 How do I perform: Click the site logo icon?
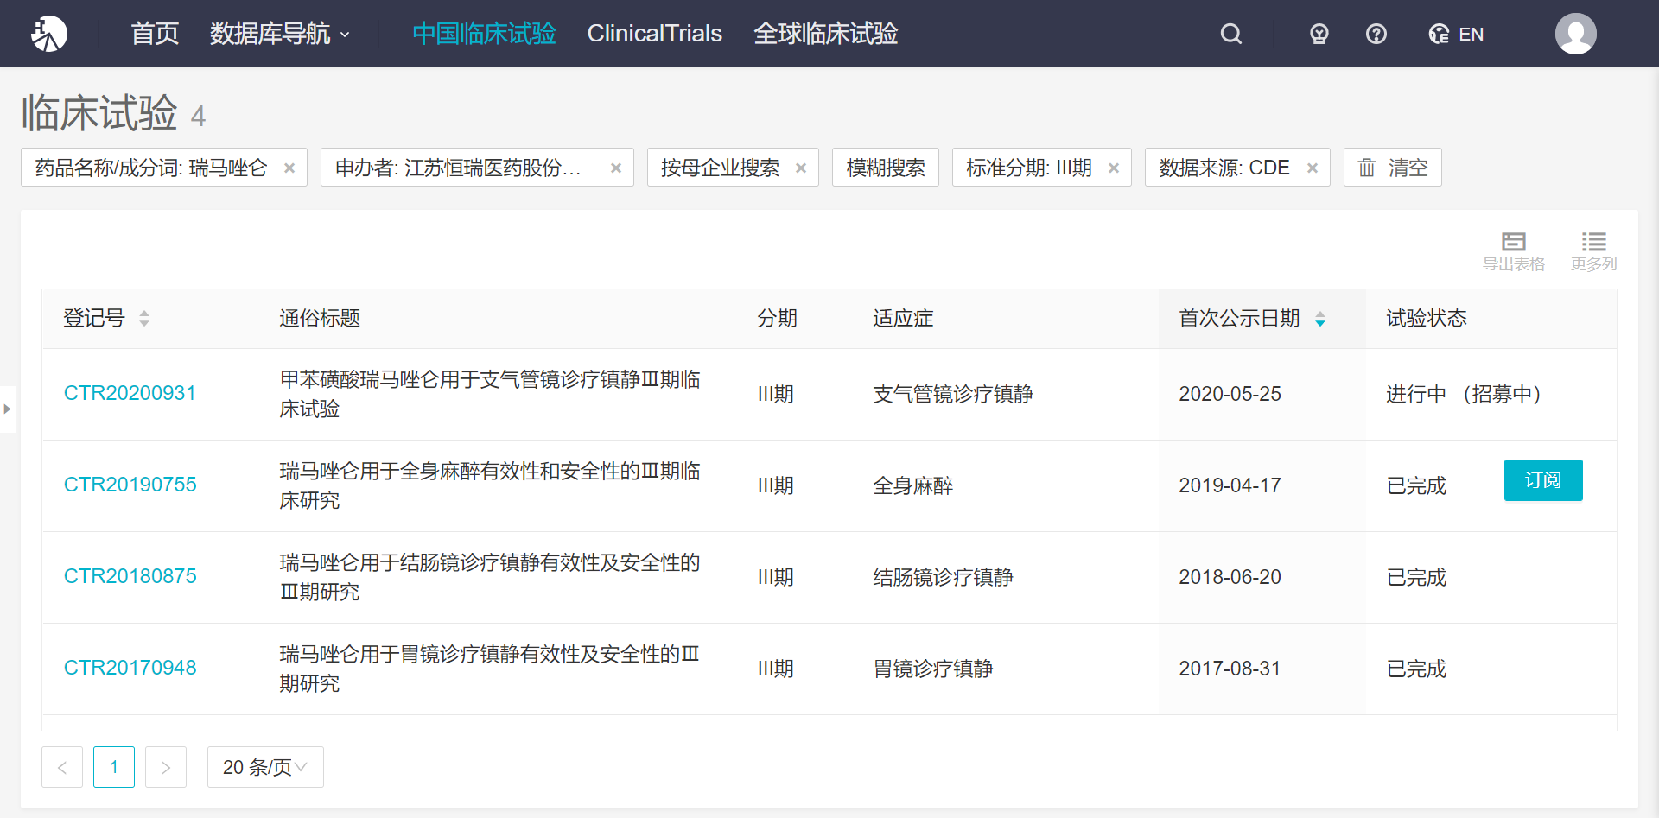(48, 34)
